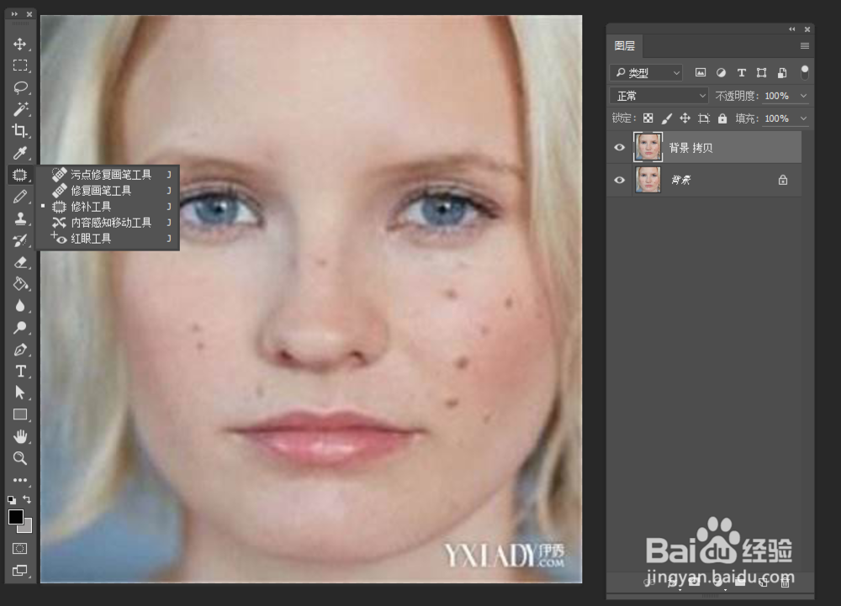Screen dimensions: 841x606
Task: Select the Eyedropper tool
Action: (20, 153)
